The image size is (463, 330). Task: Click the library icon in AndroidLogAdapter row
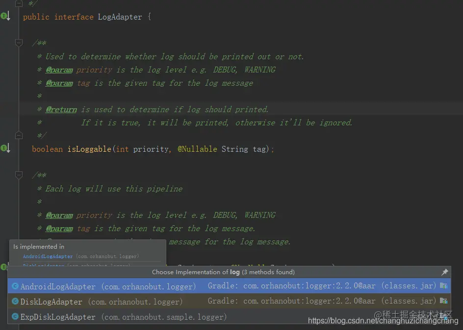point(443,285)
